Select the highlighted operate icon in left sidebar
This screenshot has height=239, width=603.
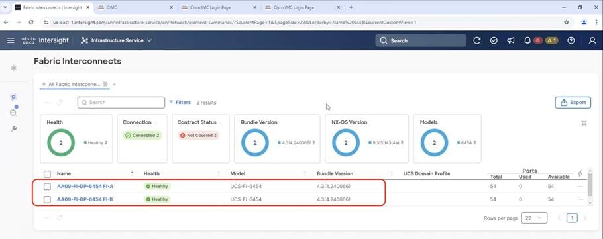point(13,97)
